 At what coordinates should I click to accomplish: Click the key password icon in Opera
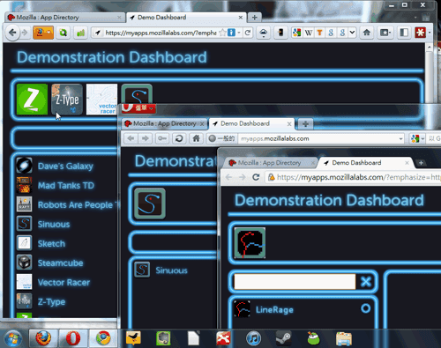point(162,138)
